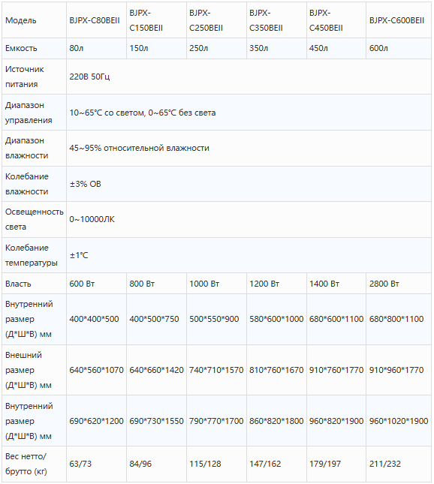Click the 600 Вт power cell

(96, 284)
